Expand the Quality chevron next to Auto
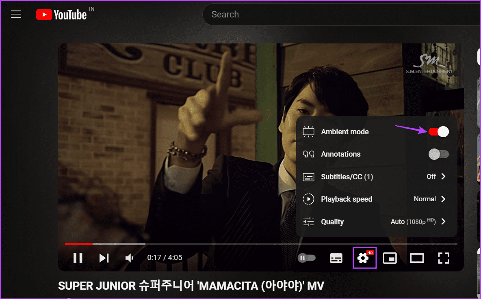 point(443,222)
